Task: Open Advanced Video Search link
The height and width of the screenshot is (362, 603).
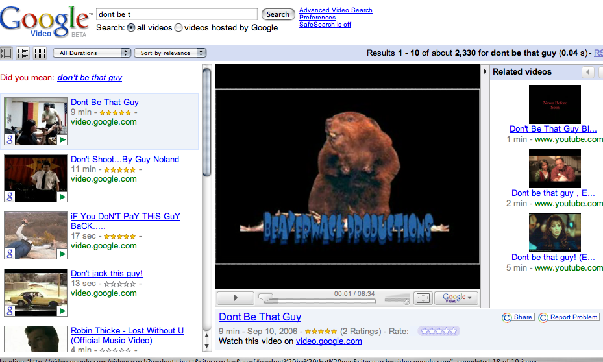Action: click(336, 10)
